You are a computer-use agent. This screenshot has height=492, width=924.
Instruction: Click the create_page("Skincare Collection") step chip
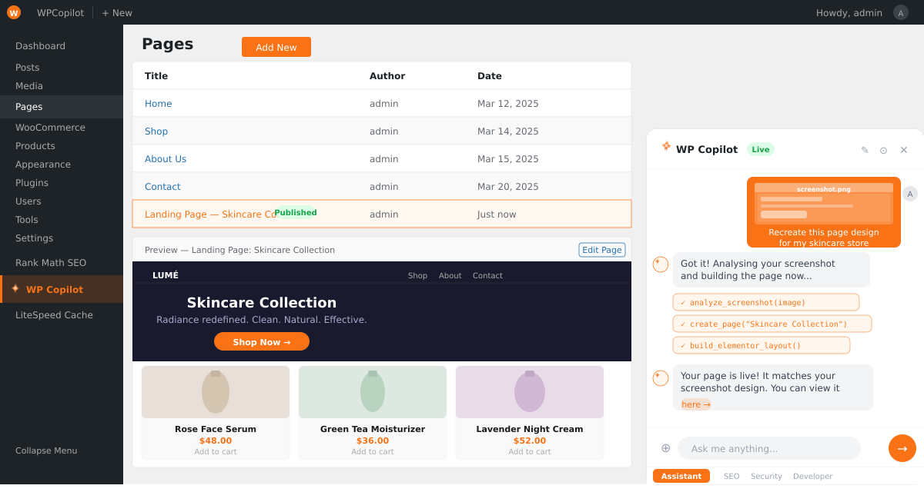(772, 324)
